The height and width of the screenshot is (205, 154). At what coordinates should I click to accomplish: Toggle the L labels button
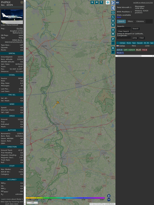click(113, 17)
